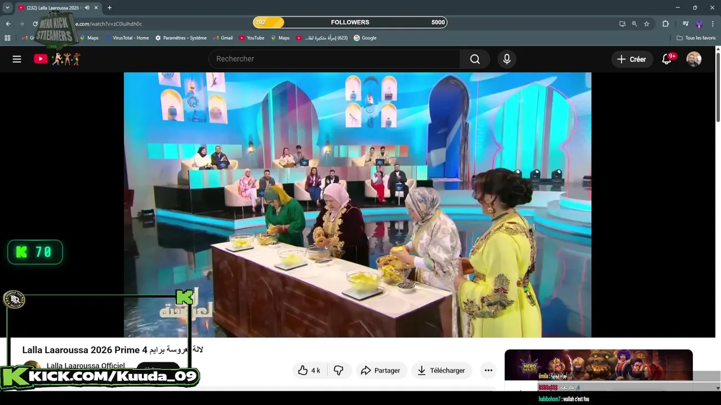Screen dimensions: 721x405
Task: Click the Lalla Laaroussa 2026 Prime 4 title
Action: point(112,350)
